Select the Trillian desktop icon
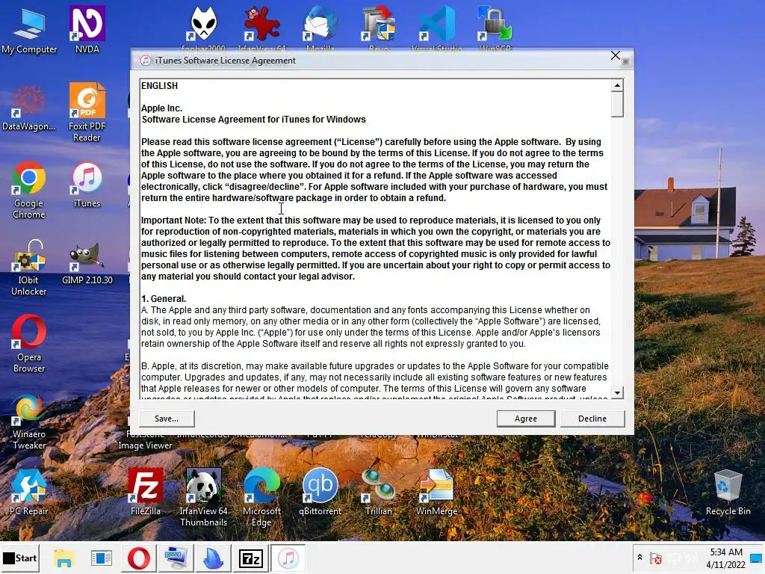765x574 pixels. point(378,492)
